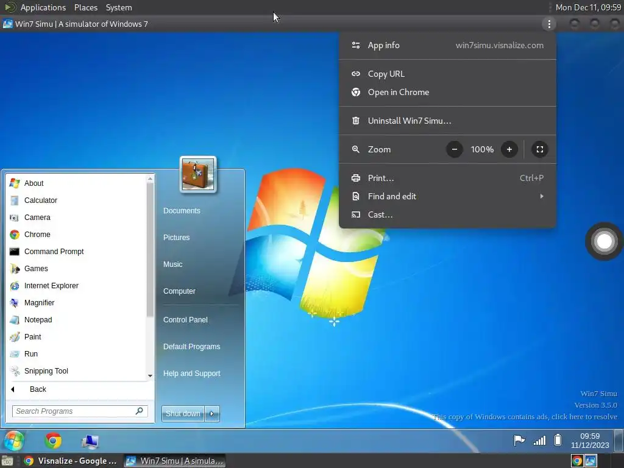The height and width of the screenshot is (468, 624).
Task: Select Cast… from the menu
Action: click(x=447, y=215)
